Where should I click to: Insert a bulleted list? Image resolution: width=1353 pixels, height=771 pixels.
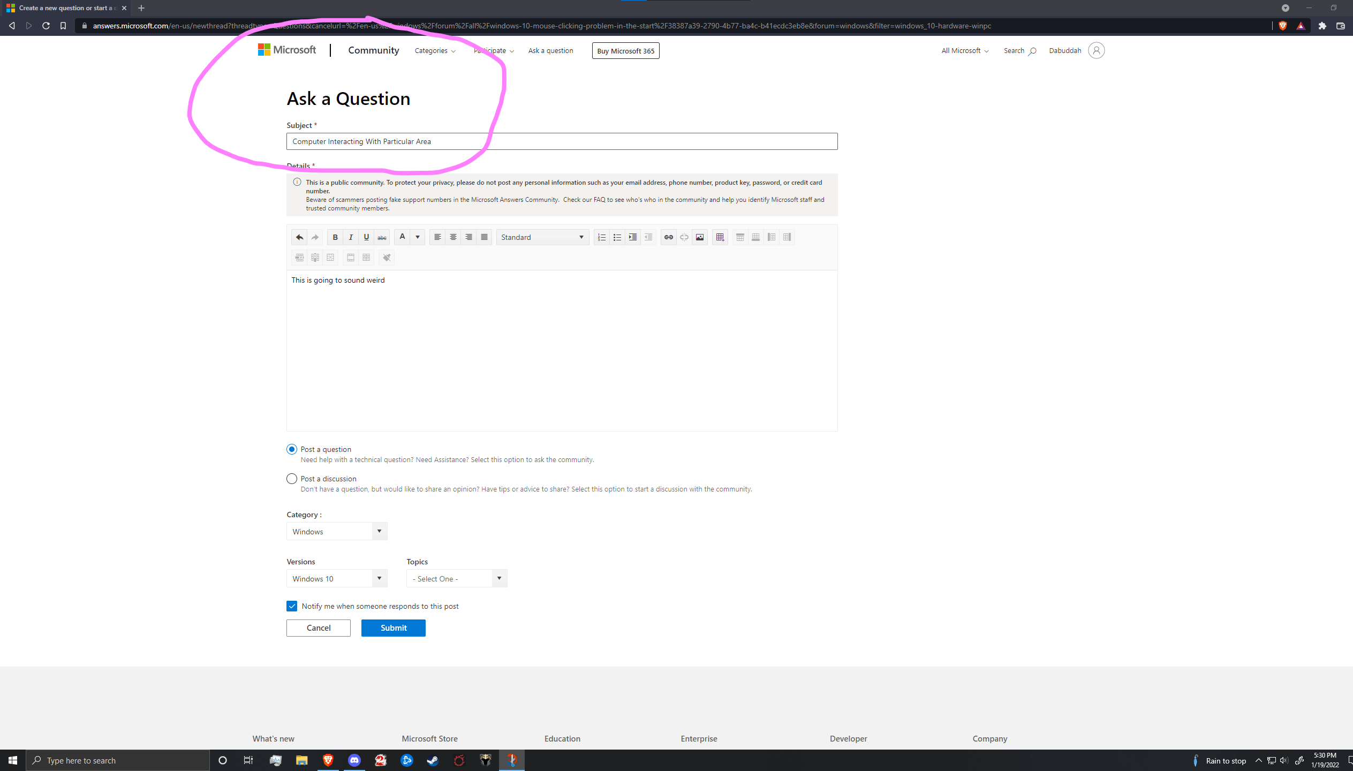tap(617, 237)
